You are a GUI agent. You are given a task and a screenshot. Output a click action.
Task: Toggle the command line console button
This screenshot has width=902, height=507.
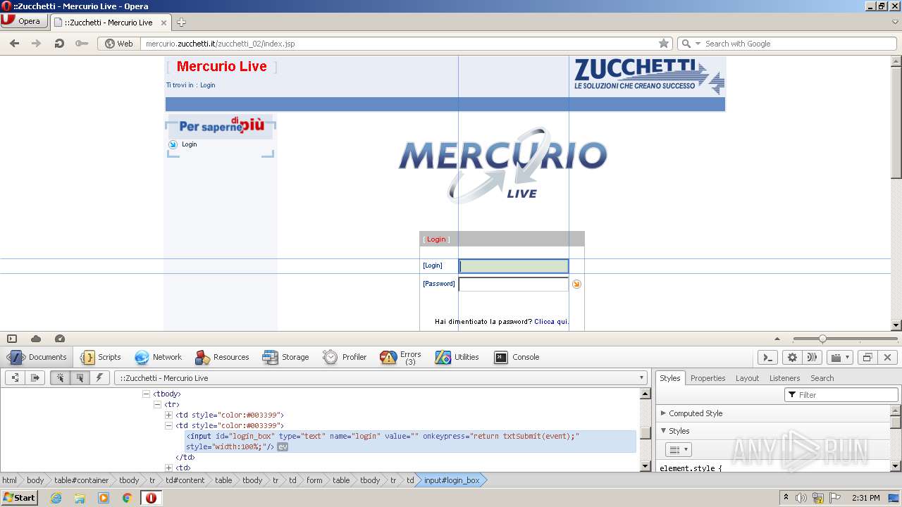[x=770, y=357]
